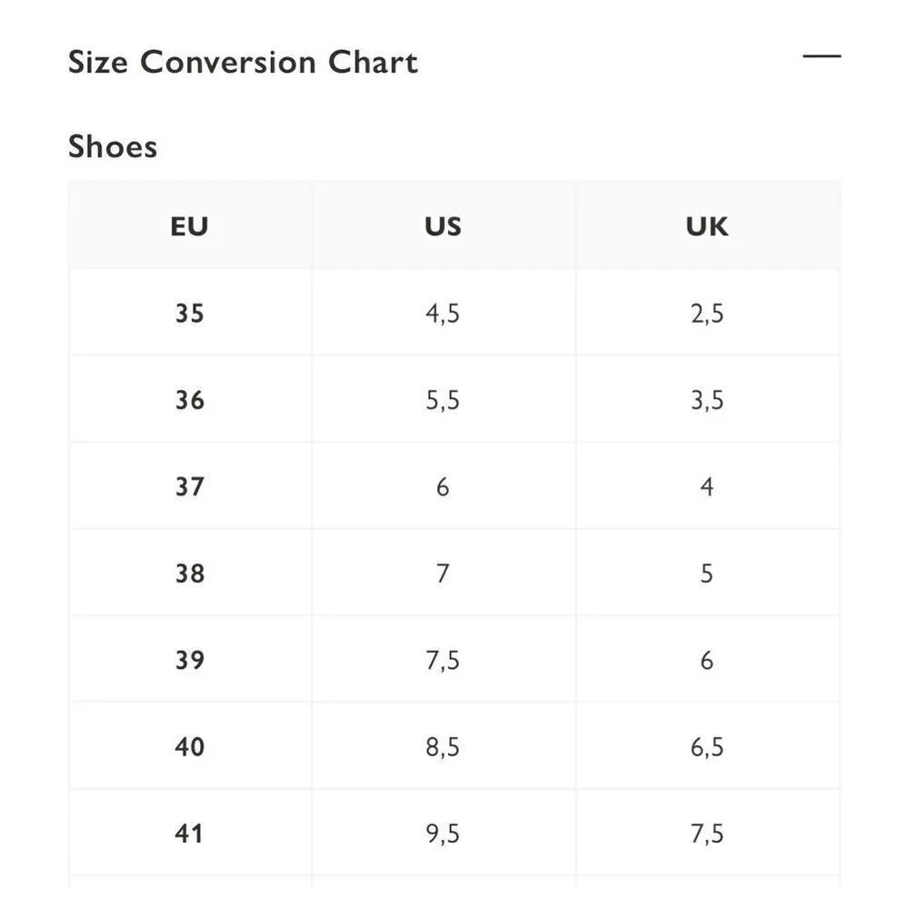The height and width of the screenshot is (909, 909).
Task: Click EU size 41 cell
Action: (190, 834)
